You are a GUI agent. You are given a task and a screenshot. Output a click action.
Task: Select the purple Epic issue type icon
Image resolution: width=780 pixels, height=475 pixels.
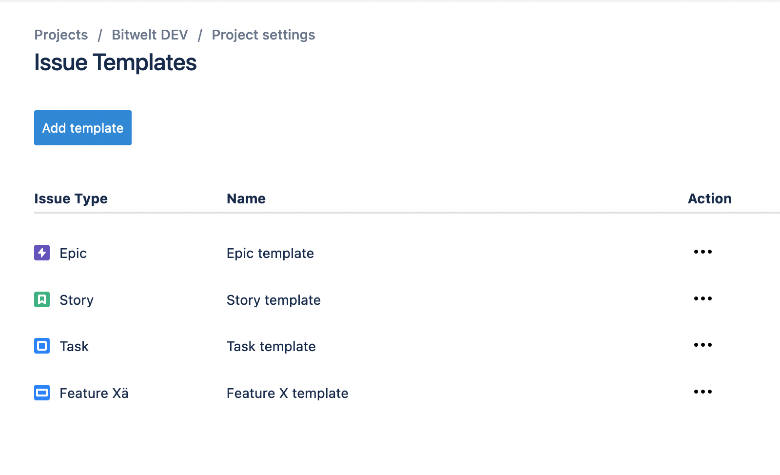[x=41, y=253]
